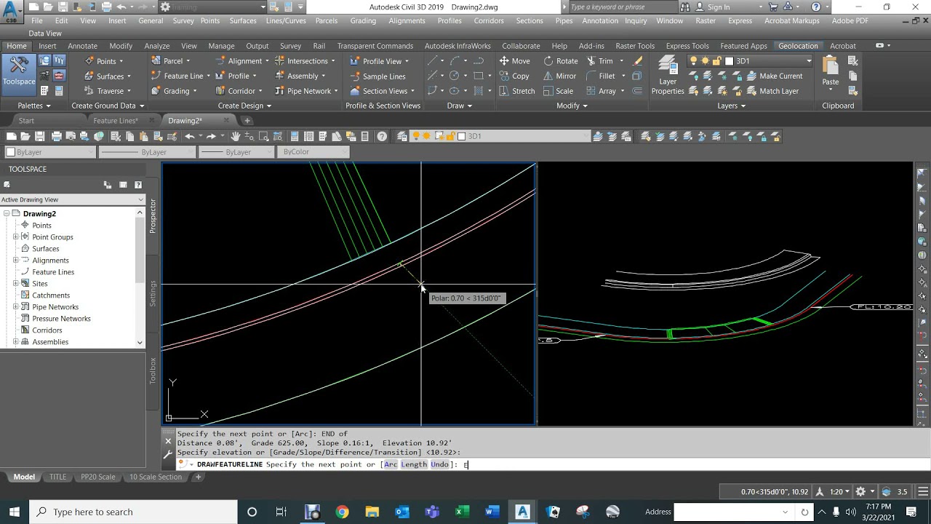Select the Mirror tool

click(560, 76)
